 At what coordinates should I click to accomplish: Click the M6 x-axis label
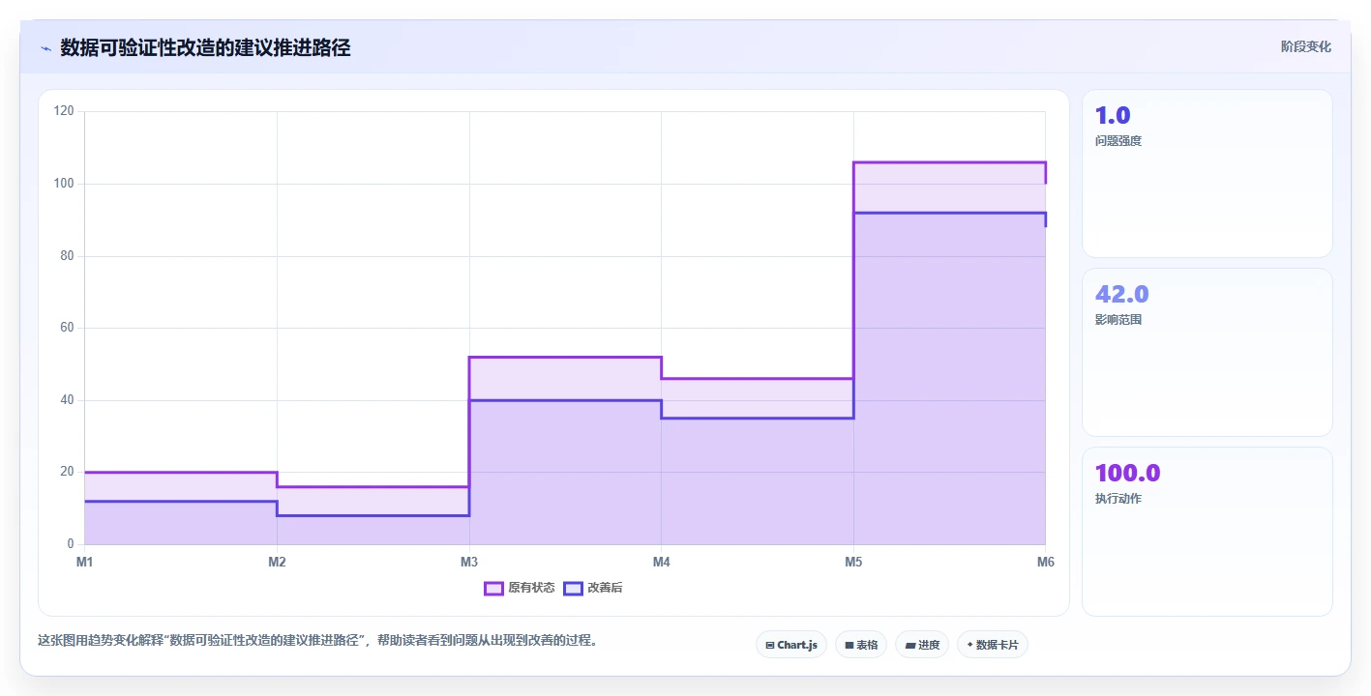point(1045,562)
